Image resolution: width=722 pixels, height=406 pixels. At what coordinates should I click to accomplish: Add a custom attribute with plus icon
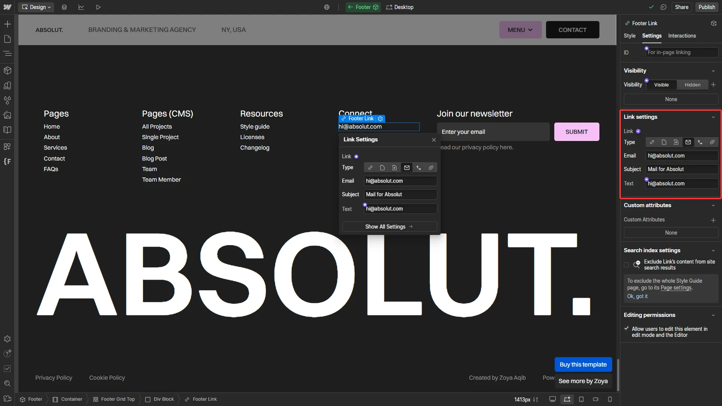coord(713,220)
